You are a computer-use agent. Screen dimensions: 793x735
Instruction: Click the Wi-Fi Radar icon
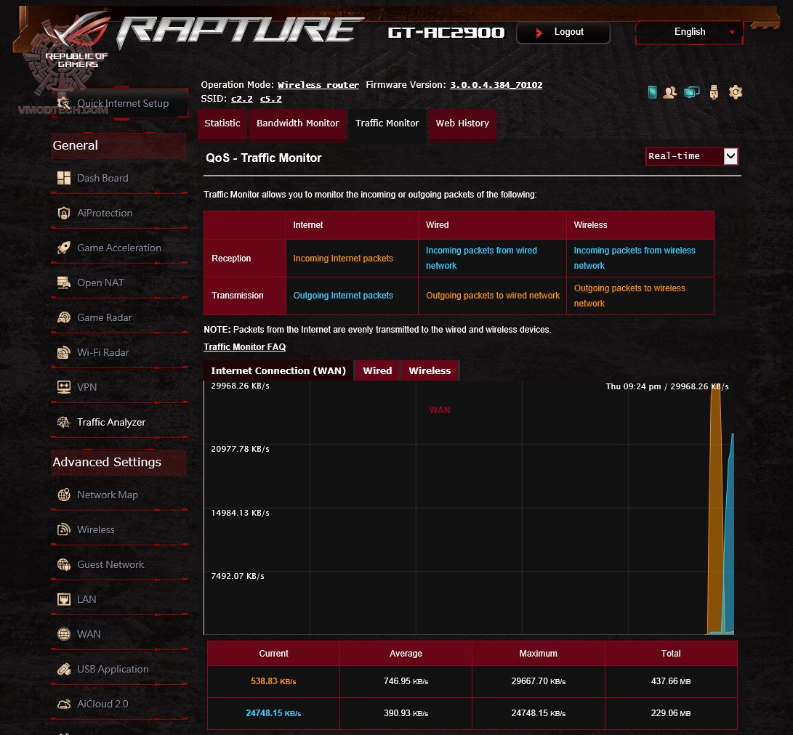pyautogui.click(x=64, y=352)
